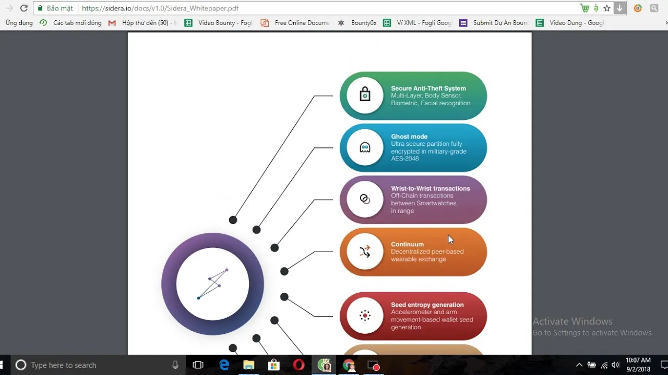Show hidden system tray icons
Image resolution: width=668 pixels, height=375 pixels.
click(x=579, y=365)
